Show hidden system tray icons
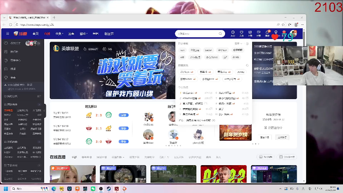The image size is (343, 193). click(280, 189)
